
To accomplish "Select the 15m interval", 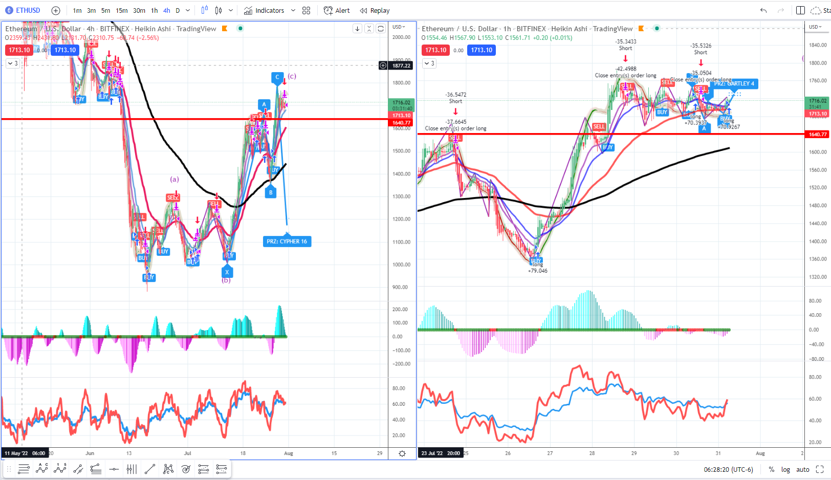I will click(122, 10).
